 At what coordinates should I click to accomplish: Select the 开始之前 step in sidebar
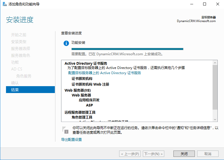19,35
